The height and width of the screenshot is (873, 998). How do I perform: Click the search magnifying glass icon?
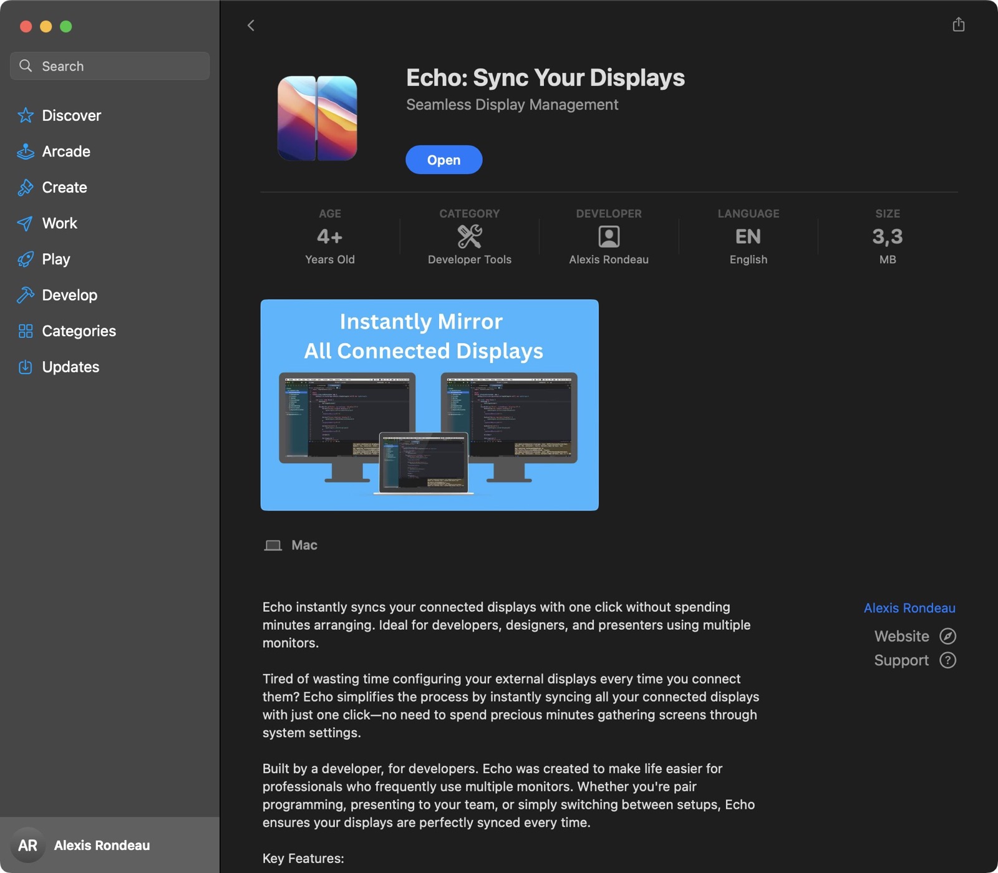point(26,65)
